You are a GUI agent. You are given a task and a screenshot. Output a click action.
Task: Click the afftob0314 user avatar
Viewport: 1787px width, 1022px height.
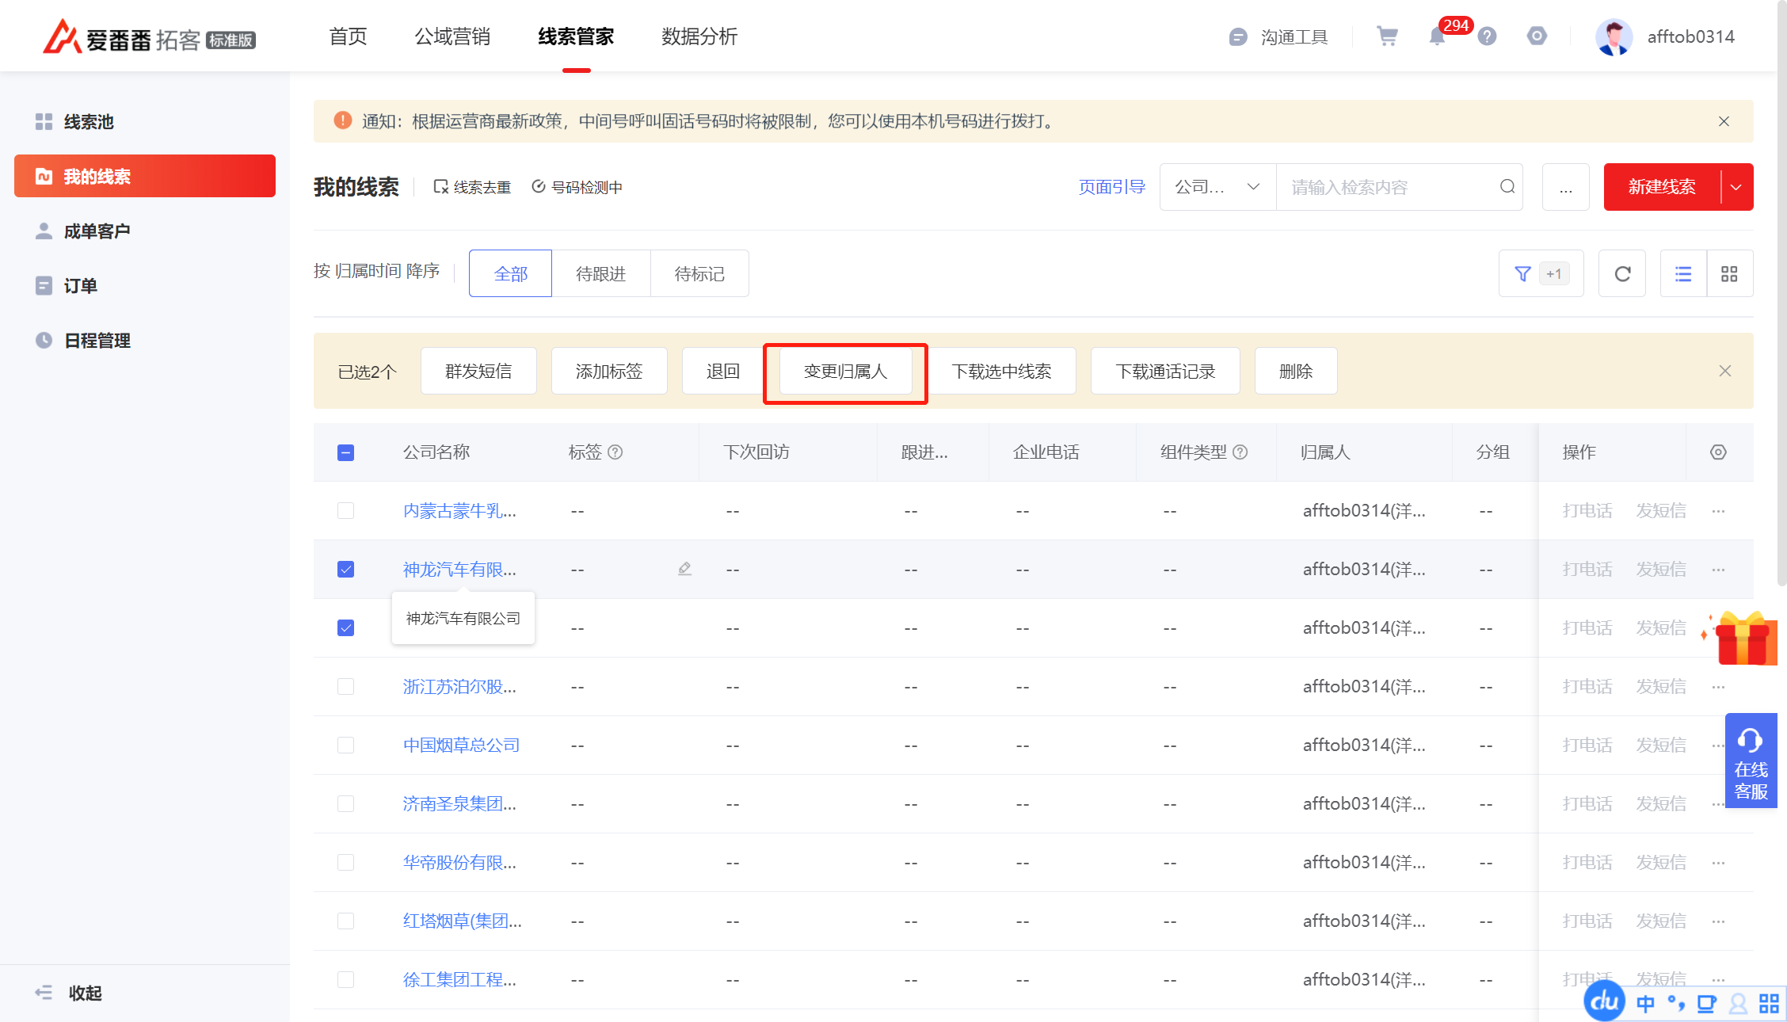point(1614,36)
